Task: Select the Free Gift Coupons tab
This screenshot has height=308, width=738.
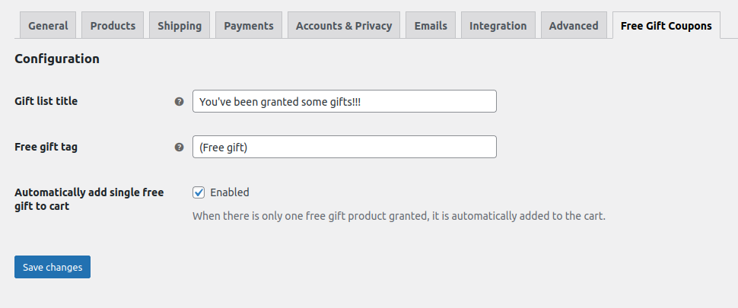Action: coord(666,26)
